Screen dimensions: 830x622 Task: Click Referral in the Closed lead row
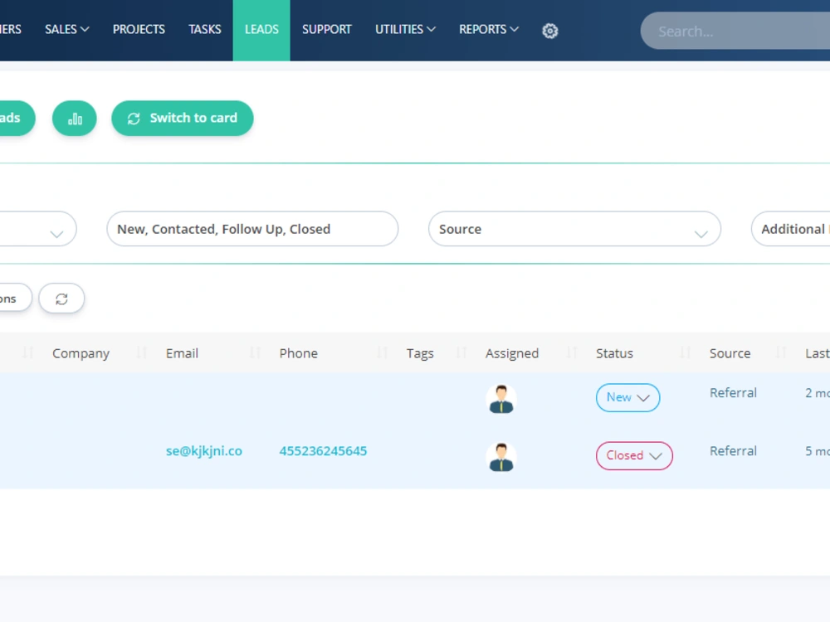[x=733, y=451]
